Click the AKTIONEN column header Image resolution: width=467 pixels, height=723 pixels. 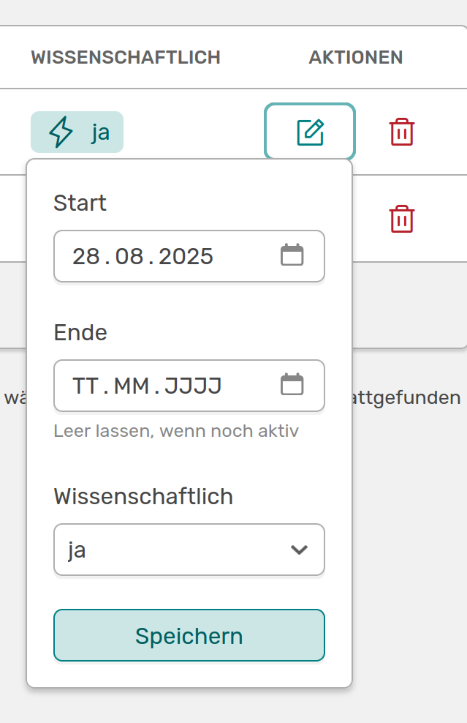pos(355,57)
